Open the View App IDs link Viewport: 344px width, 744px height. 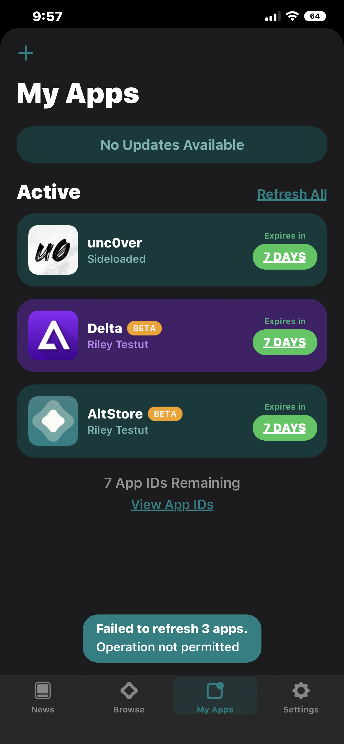[172, 505]
